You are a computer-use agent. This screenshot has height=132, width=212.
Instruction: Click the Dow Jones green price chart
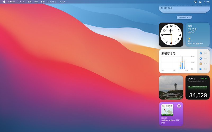coord(197,88)
